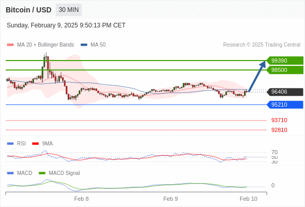Click the blue MA 50 legend swatch

click(84, 45)
